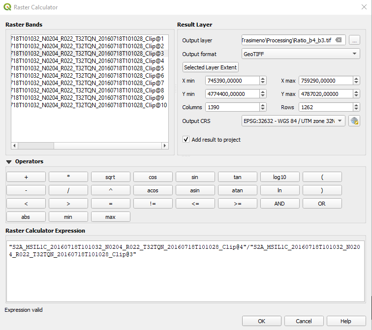The height and width of the screenshot is (330, 372).
Task: Insert the divide operator
Action: point(68,190)
